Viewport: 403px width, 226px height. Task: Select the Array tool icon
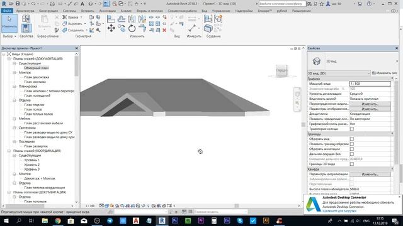(151, 24)
